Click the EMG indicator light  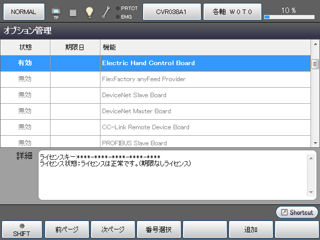point(117,17)
